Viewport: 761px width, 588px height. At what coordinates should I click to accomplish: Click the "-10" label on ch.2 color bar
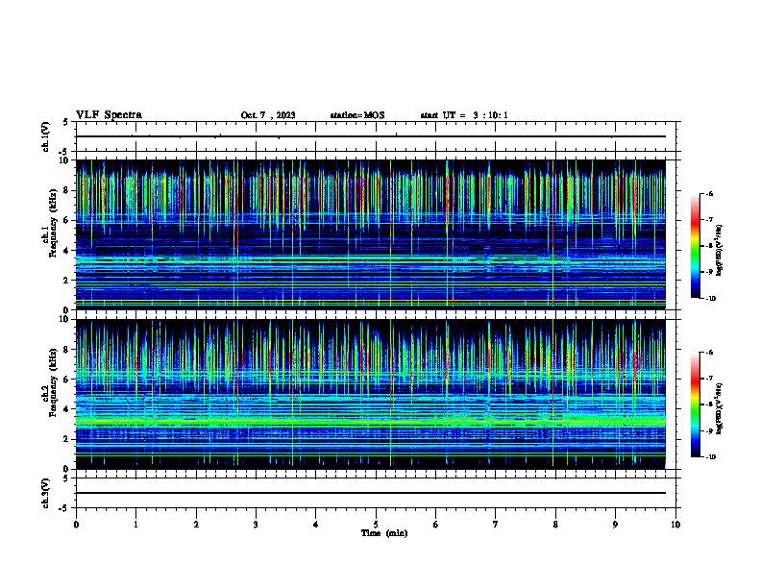pyautogui.click(x=710, y=457)
